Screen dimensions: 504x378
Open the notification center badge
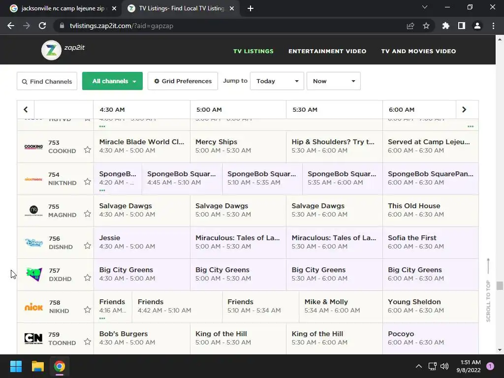click(490, 366)
